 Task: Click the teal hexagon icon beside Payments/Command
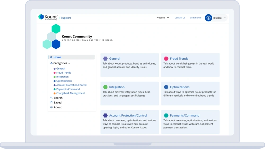(166, 116)
